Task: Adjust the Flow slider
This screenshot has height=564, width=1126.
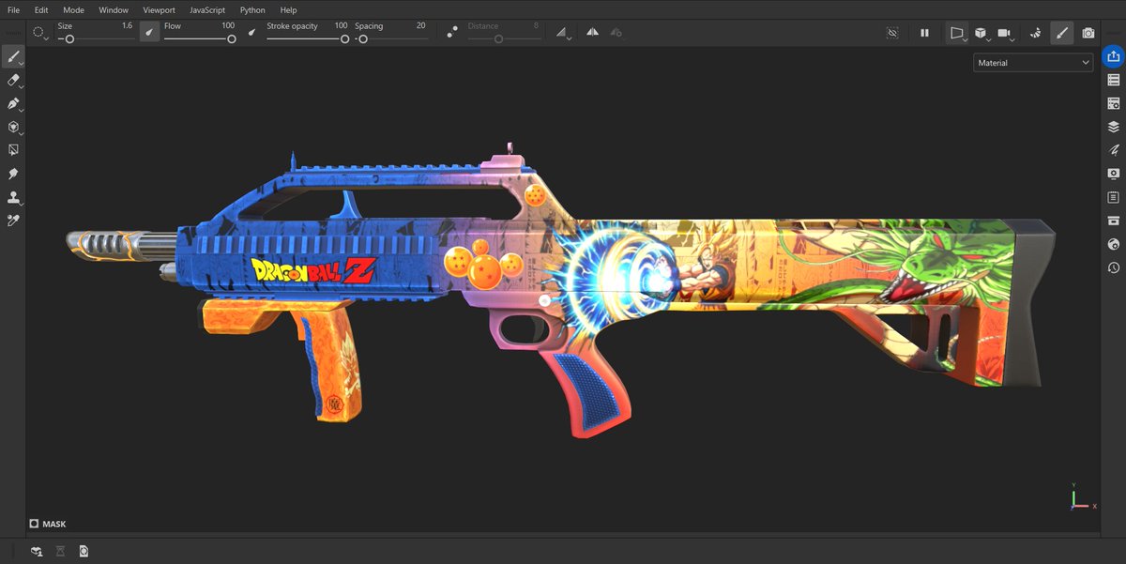Action: click(199, 39)
